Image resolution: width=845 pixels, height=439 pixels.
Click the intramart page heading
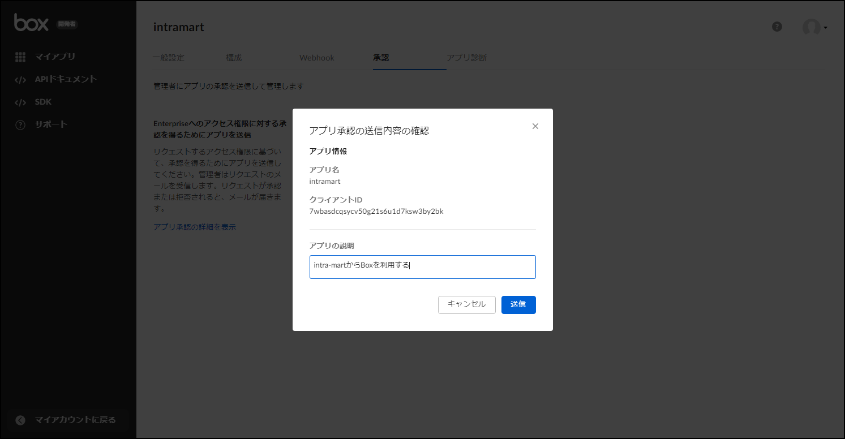point(179,27)
